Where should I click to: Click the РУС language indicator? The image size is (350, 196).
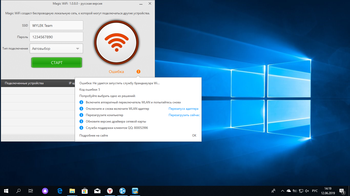[315, 191]
